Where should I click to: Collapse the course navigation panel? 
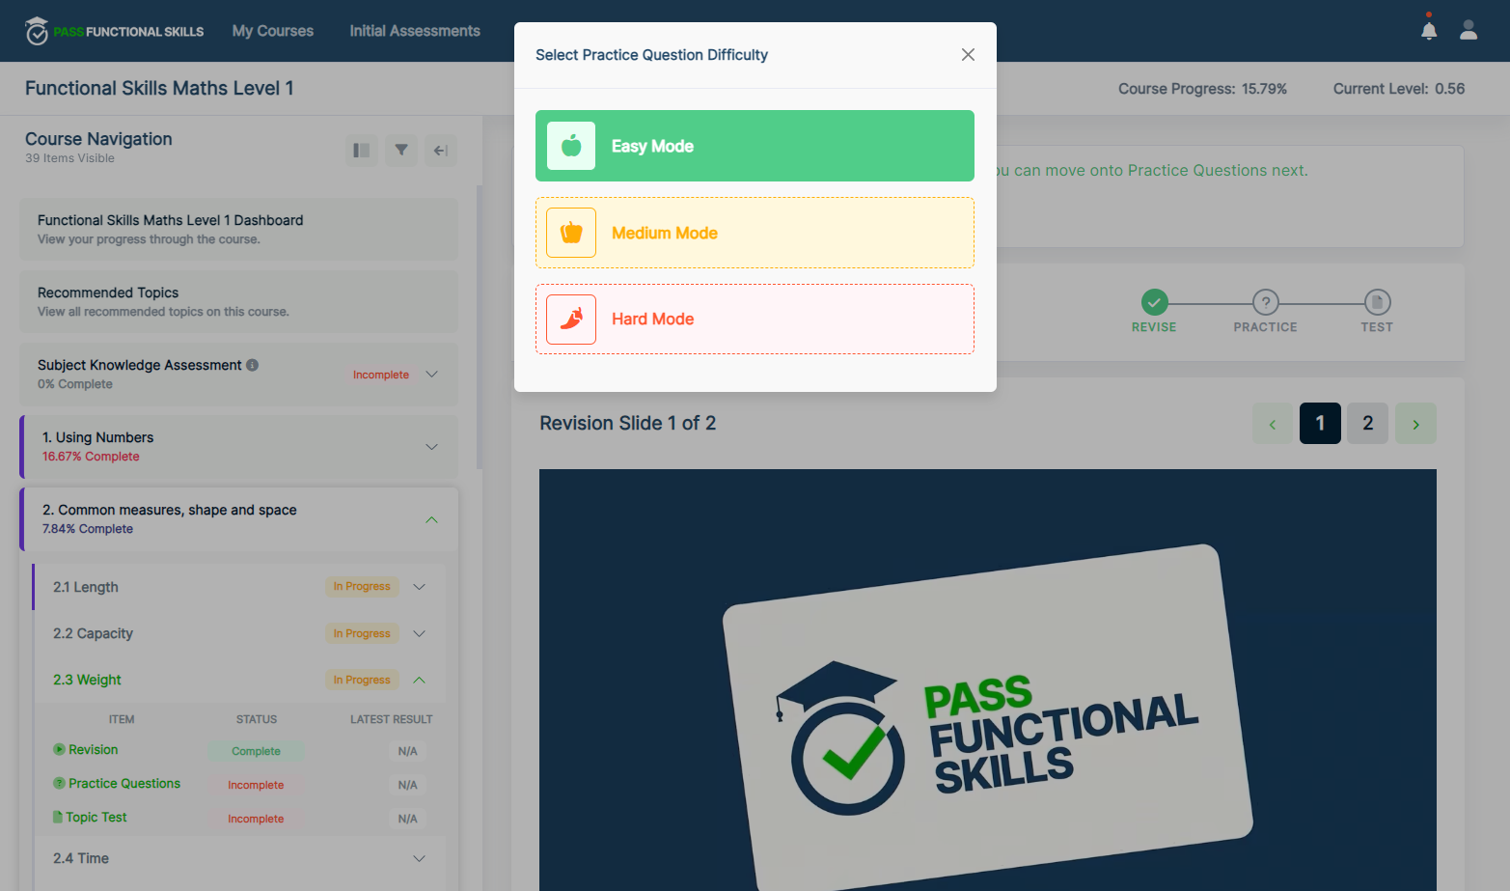click(x=441, y=151)
